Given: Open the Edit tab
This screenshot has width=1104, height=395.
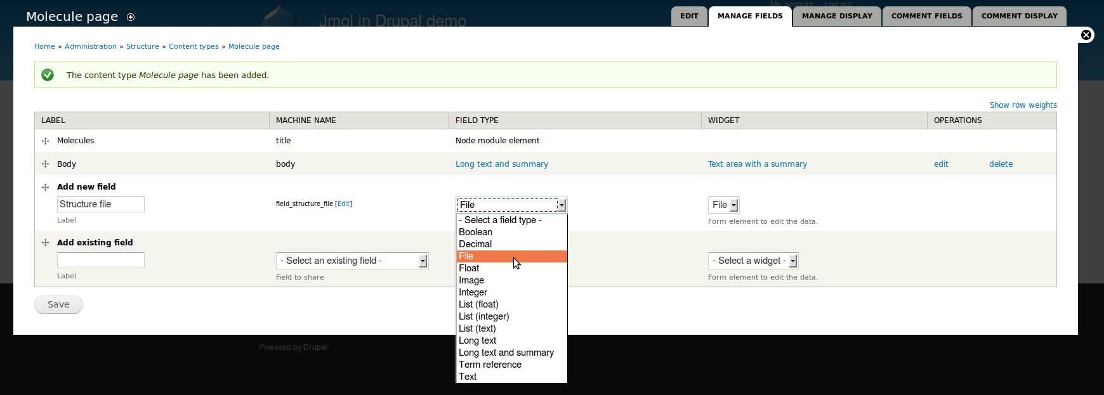Looking at the screenshot, I should pos(689,16).
